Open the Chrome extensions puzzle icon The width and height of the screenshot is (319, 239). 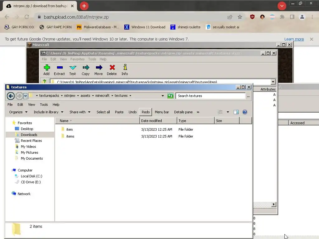point(282,17)
